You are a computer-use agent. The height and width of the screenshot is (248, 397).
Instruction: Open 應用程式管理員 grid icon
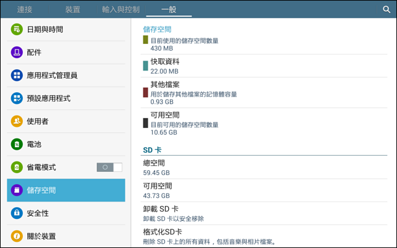click(17, 75)
